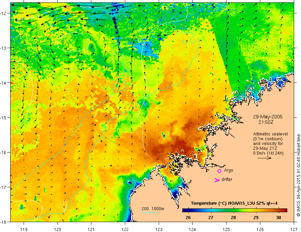Image resolution: width=301 pixels, height=232 pixels.
Task: Click the 30 value on temperature scale
Action: pos(278,217)
